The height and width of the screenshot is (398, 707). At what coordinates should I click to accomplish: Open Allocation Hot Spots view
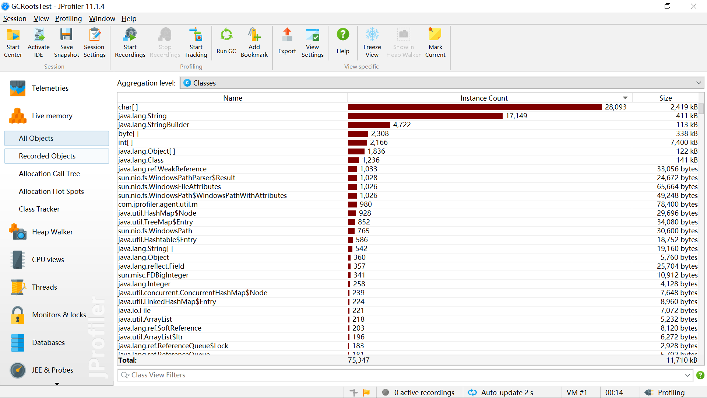51,191
